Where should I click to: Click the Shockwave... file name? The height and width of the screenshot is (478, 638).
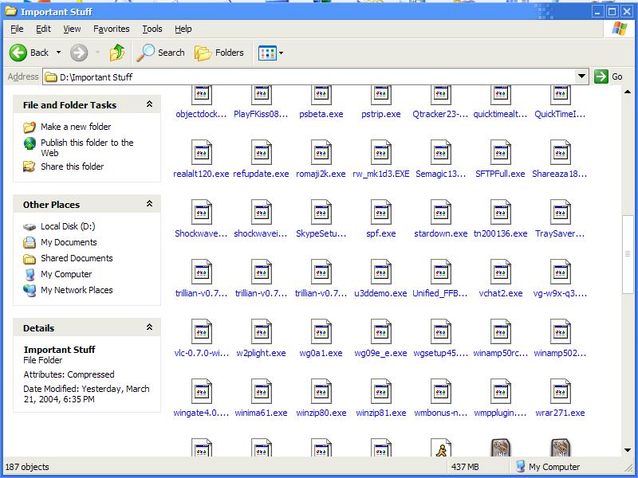[x=202, y=233]
